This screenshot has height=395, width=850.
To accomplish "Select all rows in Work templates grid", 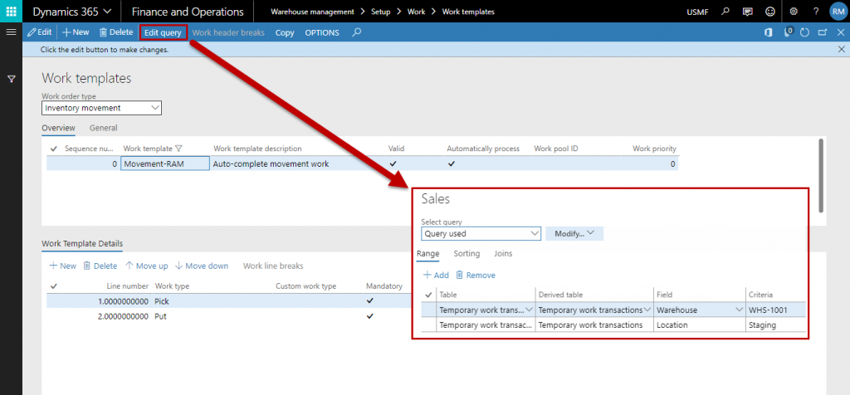I will click(x=54, y=149).
